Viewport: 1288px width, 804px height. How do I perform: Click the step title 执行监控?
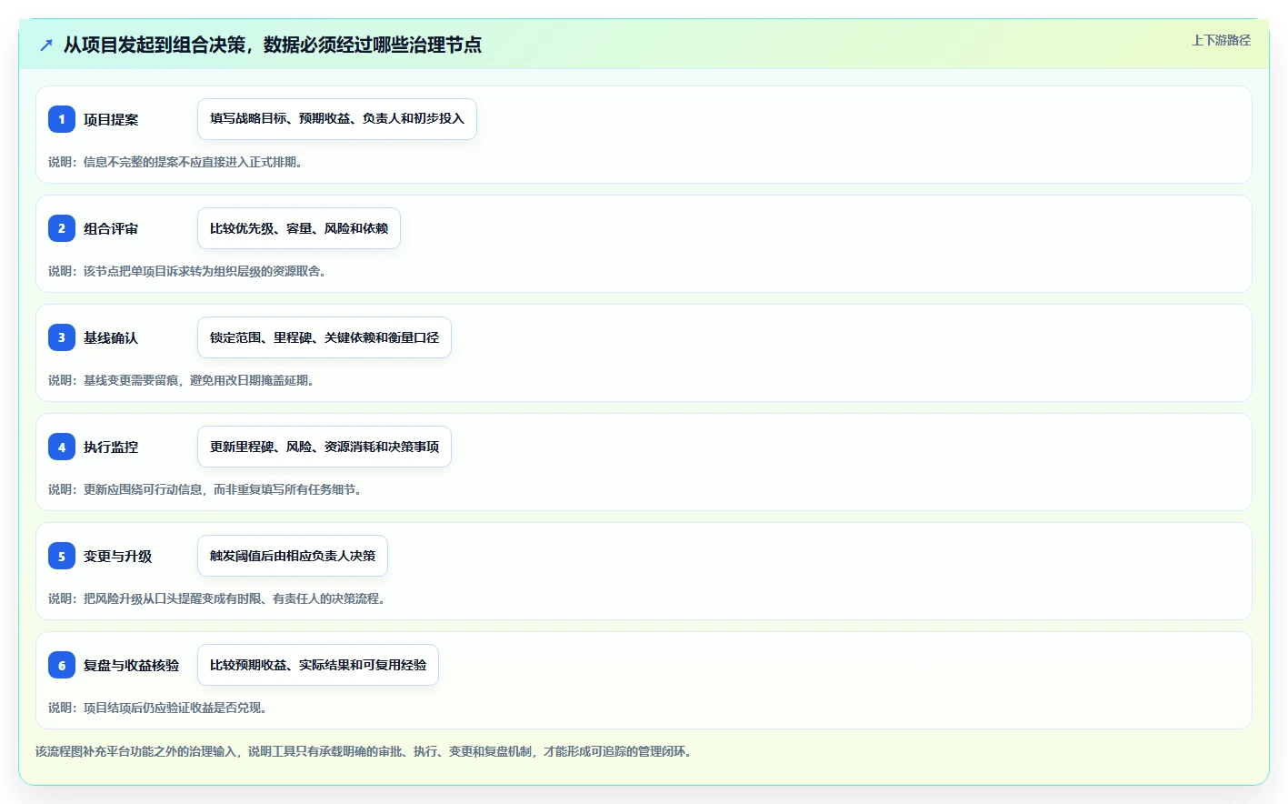coord(111,447)
